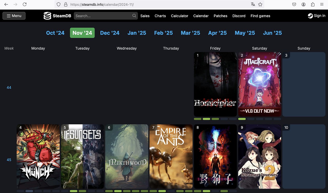Viewport: 328px width, 193px height.
Task: Click the translate page icon
Action: click(253, 4)
